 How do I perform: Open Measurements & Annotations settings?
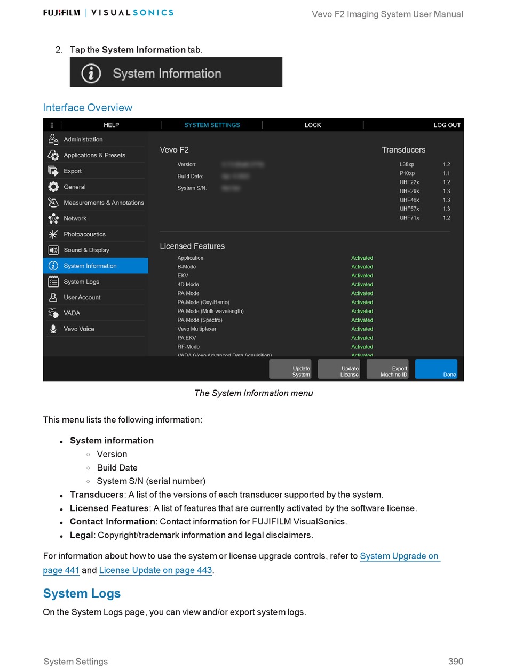click(x=96, y=203)
